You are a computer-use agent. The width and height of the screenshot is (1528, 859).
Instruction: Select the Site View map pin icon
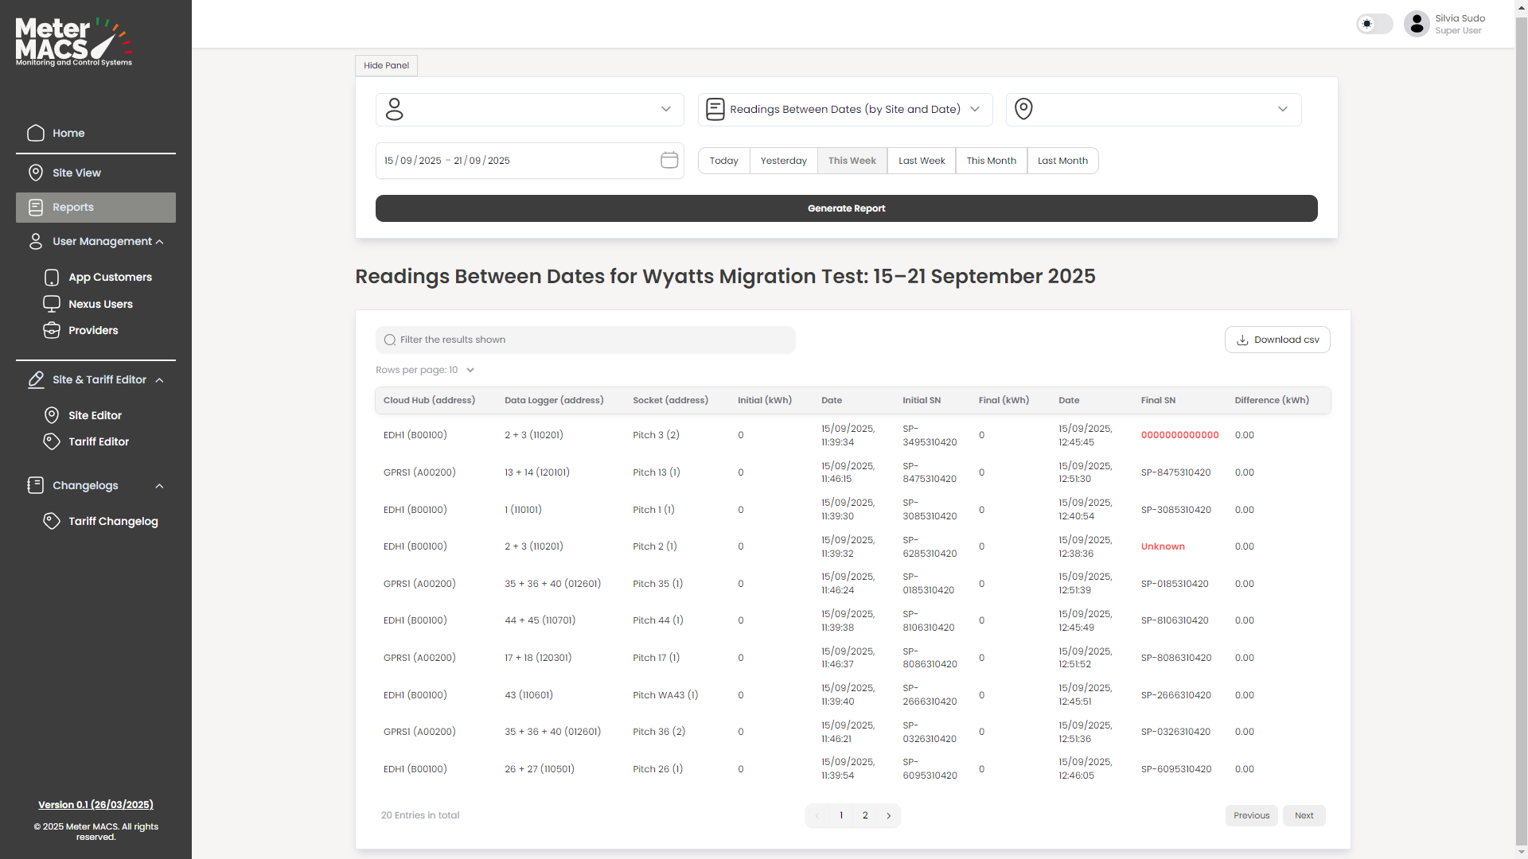[x=35, y=173]
